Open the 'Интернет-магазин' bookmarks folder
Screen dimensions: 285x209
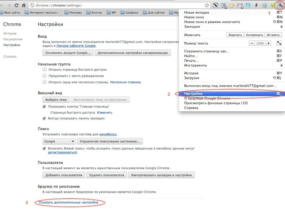(41, 13)
